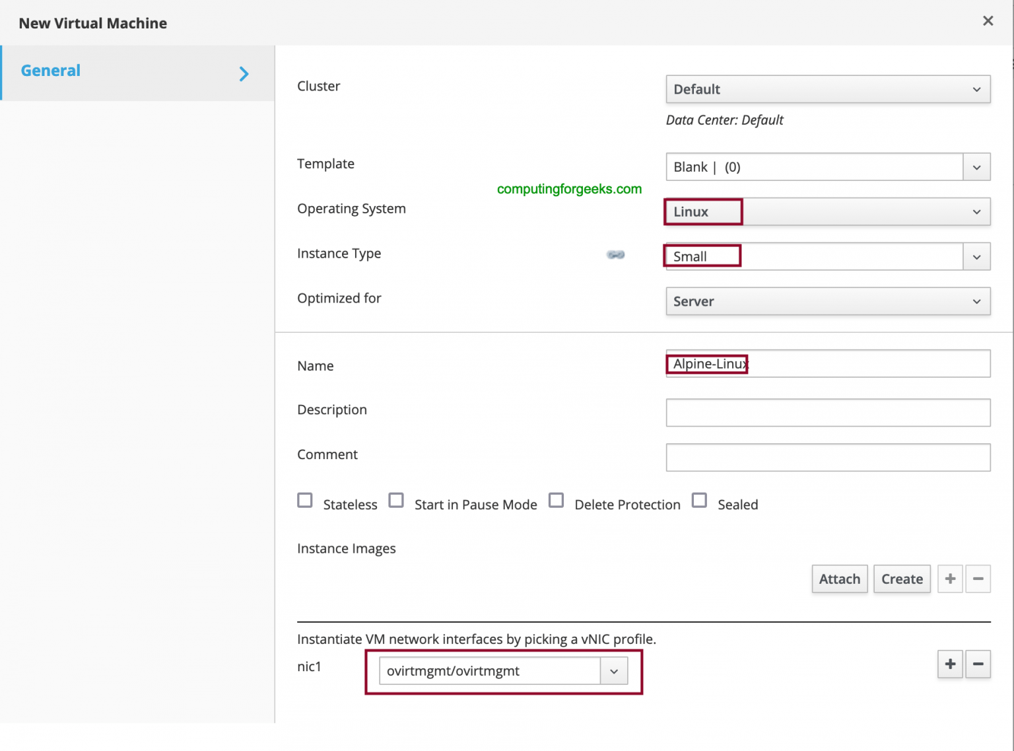Viewport: 1014px width, 751px height.
Task: Remove an instance image using the minus icon
Action: click(x=978, y=579)
